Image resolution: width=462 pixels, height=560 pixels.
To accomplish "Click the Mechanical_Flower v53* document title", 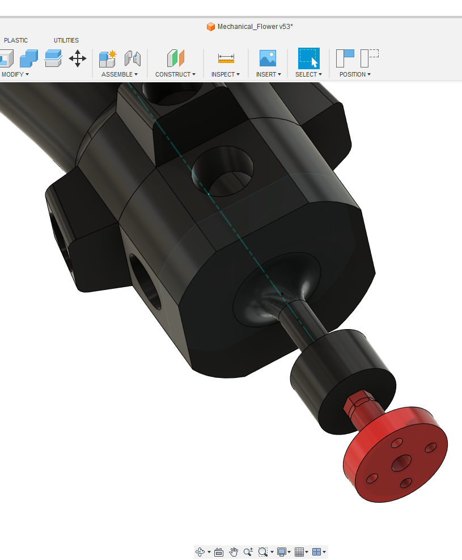I will [x=255, y=27].
